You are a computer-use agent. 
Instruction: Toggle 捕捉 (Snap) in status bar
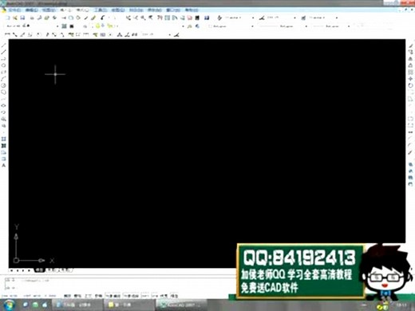tap(68, 296)
